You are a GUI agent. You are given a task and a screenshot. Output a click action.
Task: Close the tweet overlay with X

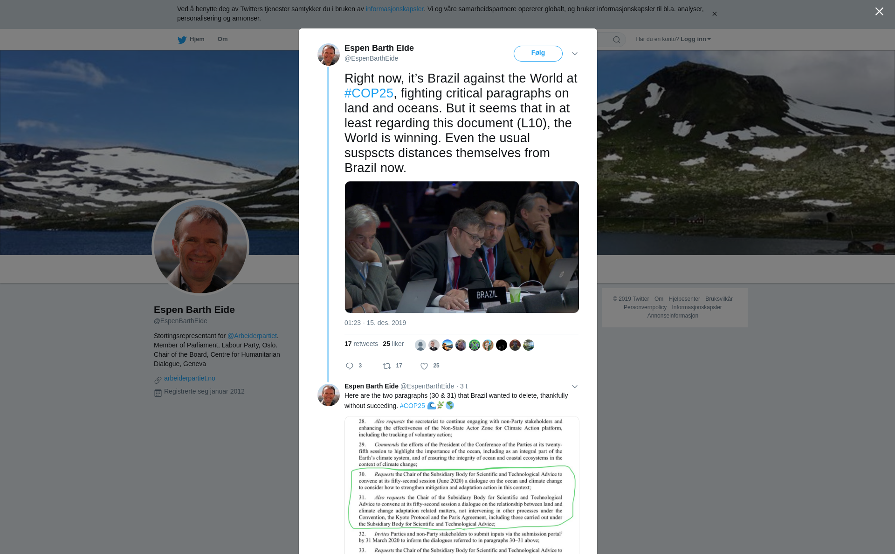coord(879,12)
